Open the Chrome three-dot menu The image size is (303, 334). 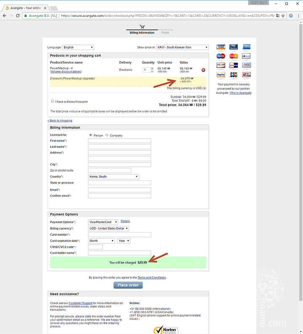tap(298, 16)
